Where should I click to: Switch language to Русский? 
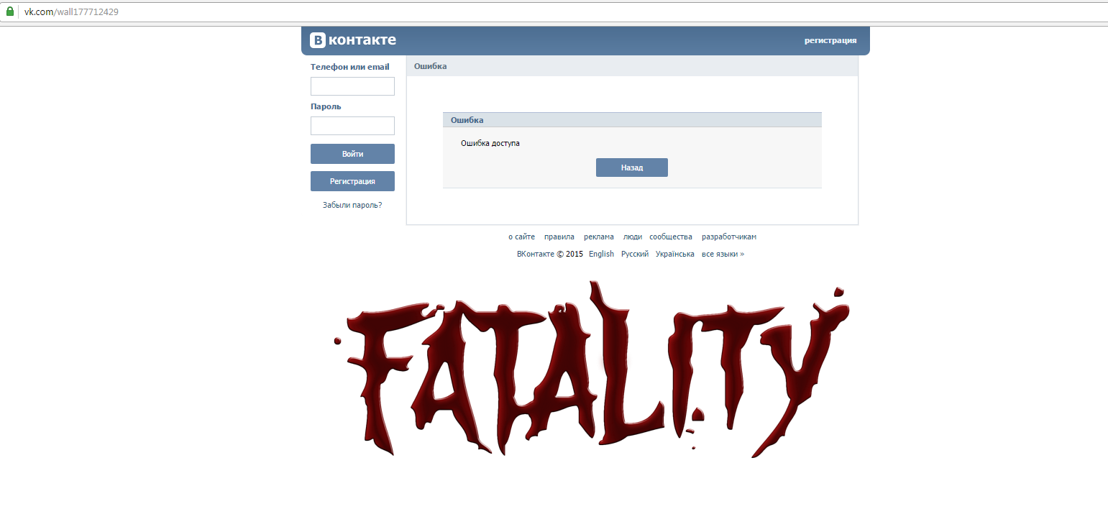635,254
